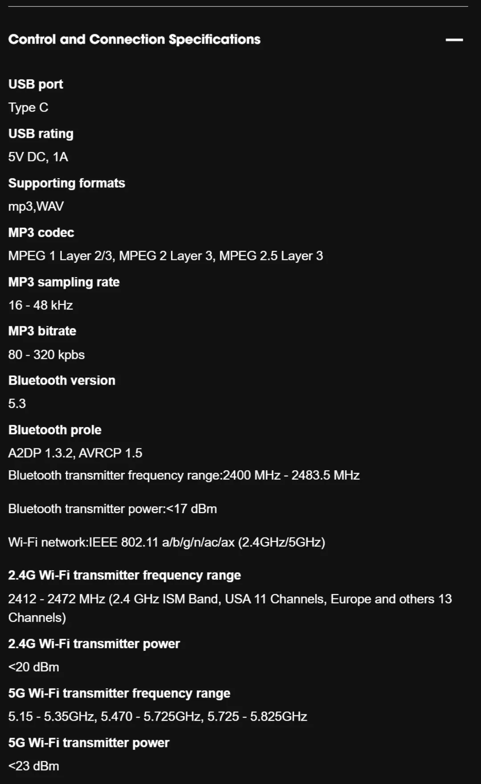The image size is (481, 784).
Task: Click the Control and Connection Specifications heading
Action: 135,39
